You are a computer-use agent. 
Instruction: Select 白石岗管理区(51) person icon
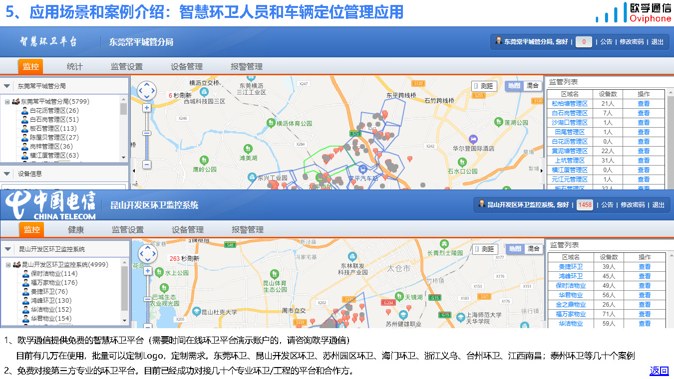pyautogui.click(x=24, y=120)
